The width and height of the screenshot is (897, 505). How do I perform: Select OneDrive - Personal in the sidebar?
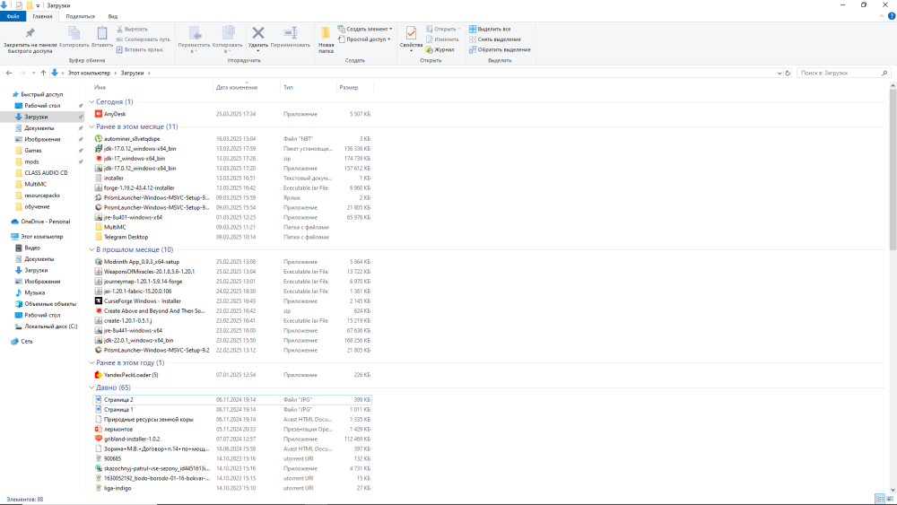tap(45, 222)
